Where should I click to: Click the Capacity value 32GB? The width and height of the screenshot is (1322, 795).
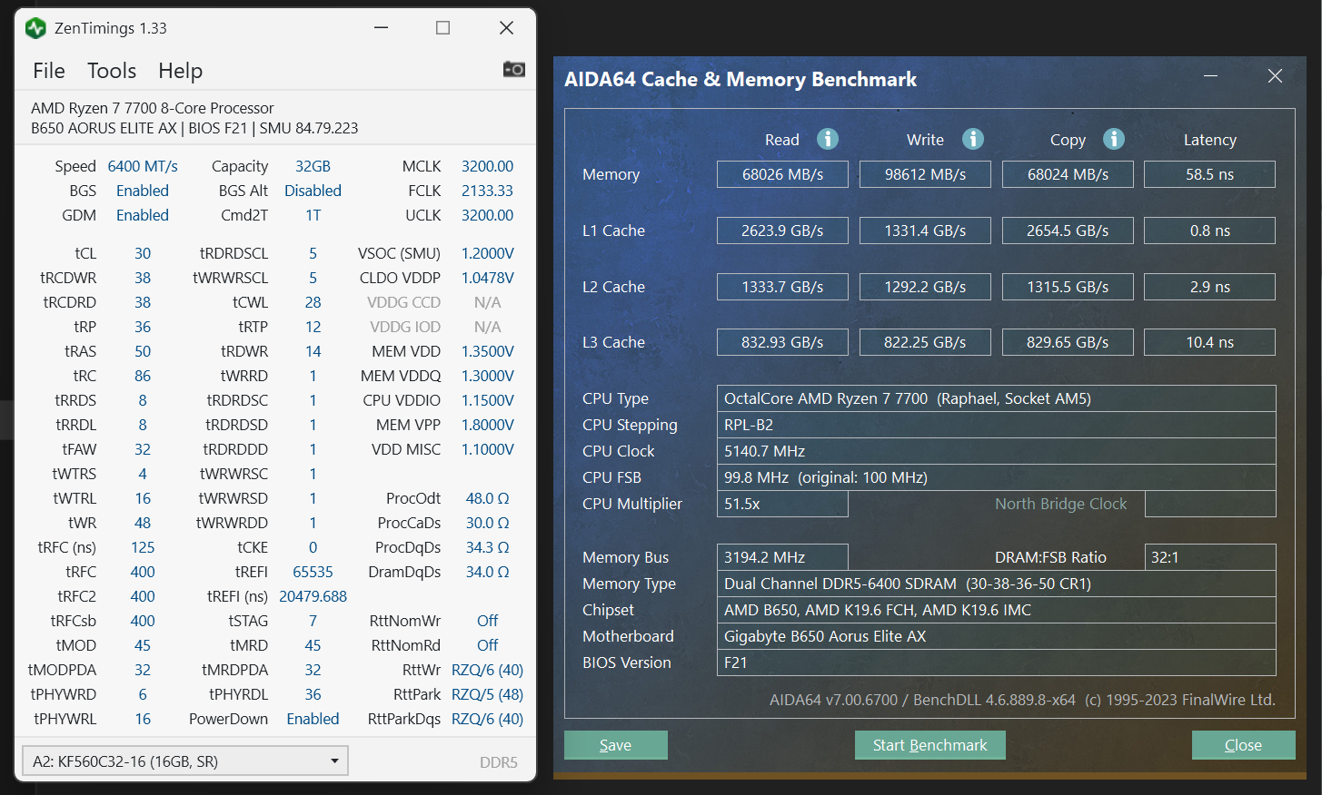(313, 166)
